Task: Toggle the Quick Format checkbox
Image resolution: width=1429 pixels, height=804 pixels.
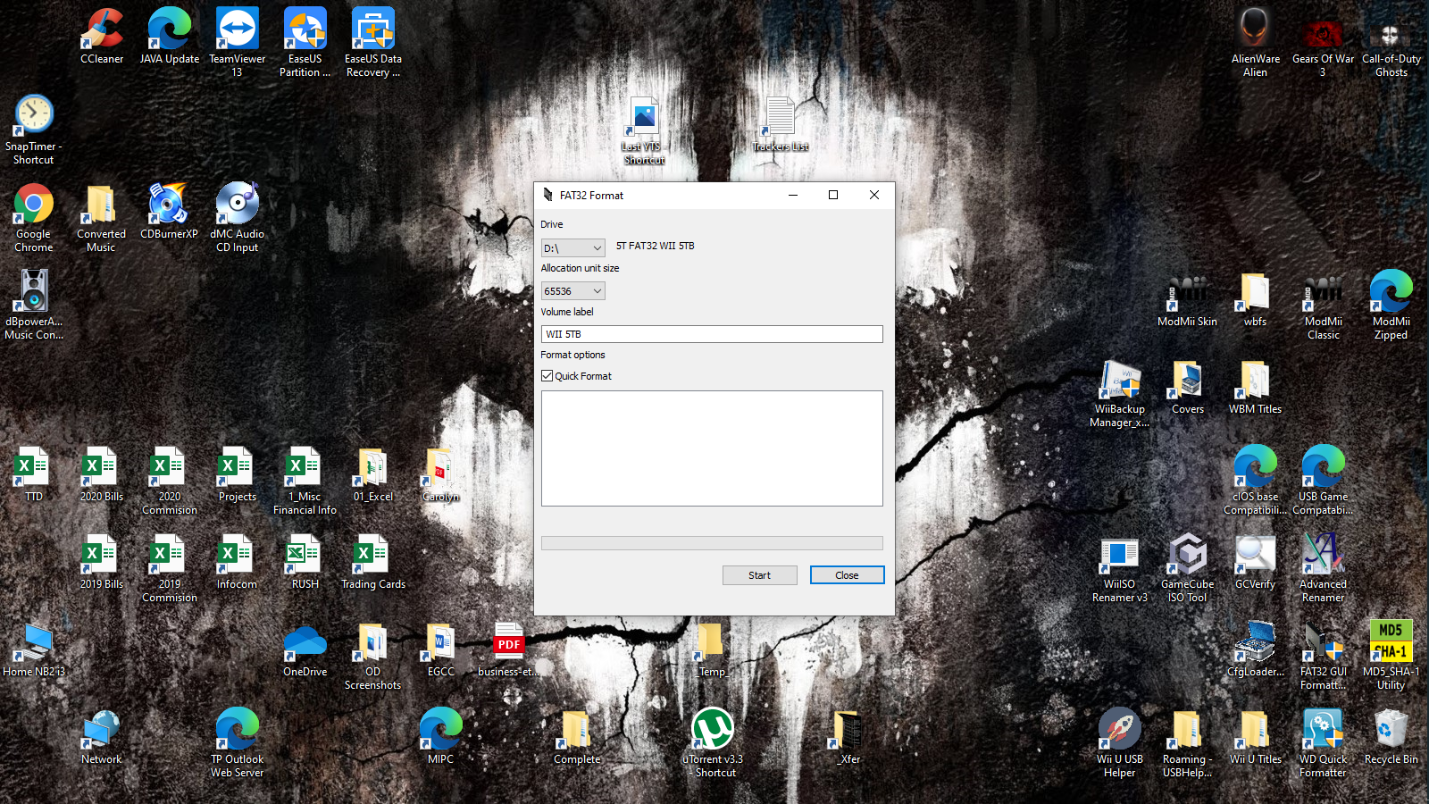Action: point(547,376)
